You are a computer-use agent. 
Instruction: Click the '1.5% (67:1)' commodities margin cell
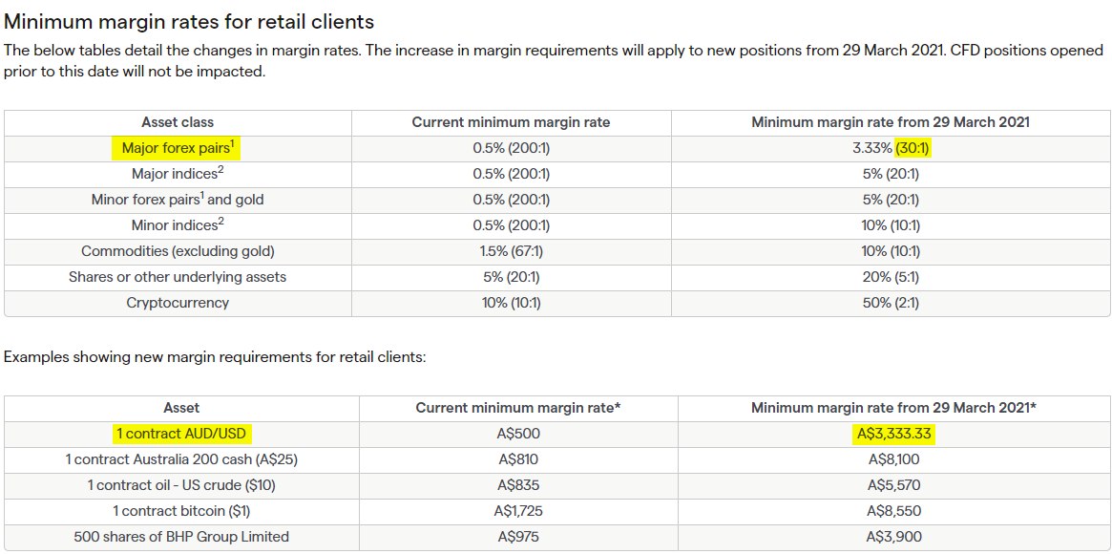coord(511,251)
